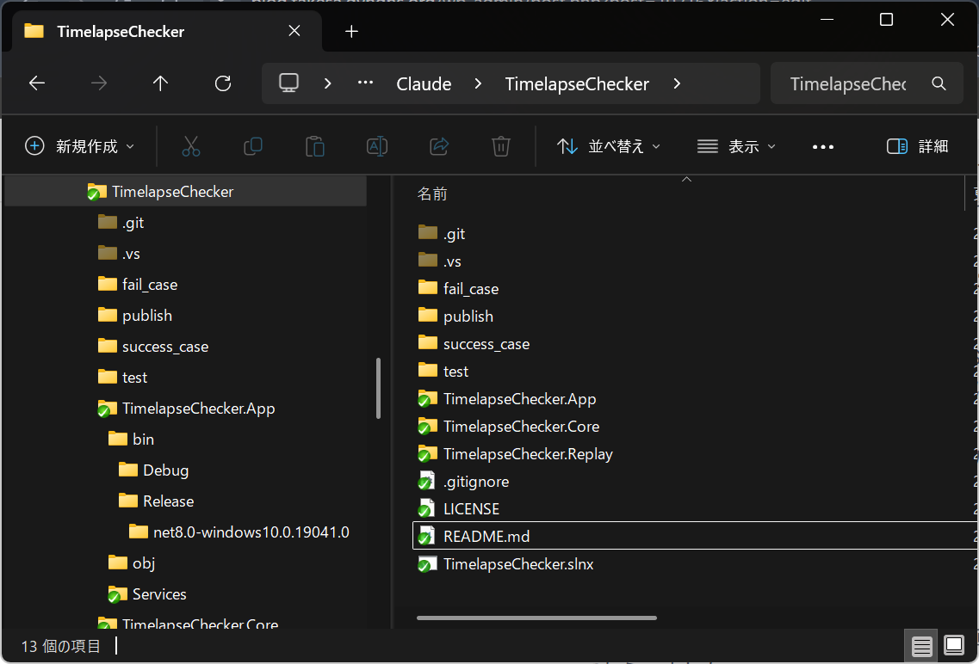Refresh the TimelapseChecker folder view
Screen dimensions: 979x664
click(223, 83)
